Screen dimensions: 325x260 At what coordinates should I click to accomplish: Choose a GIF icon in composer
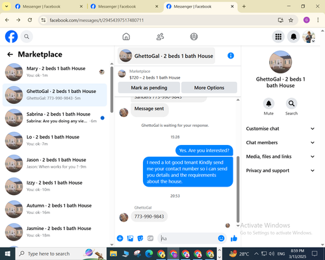150,239
